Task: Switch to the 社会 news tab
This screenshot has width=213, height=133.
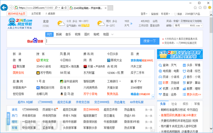Action: (174, 104)
